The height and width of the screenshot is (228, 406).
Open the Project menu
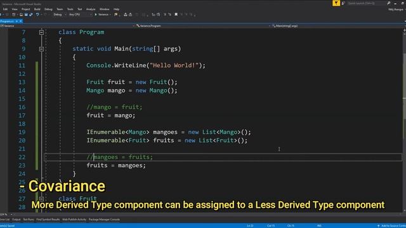25,9
